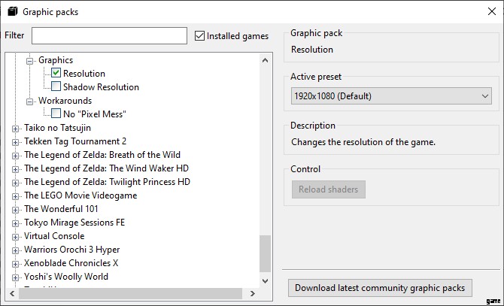This screenshot has height=306, width=504.
Task: Expand the Taiko no Tatsujin node
Action: [x=15, y=129]
